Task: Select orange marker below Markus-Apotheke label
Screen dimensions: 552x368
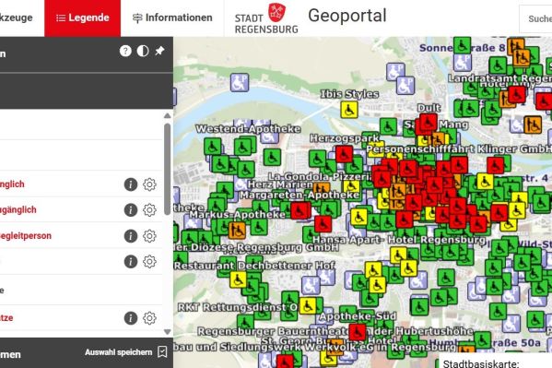Action: [x=237, y=230]
